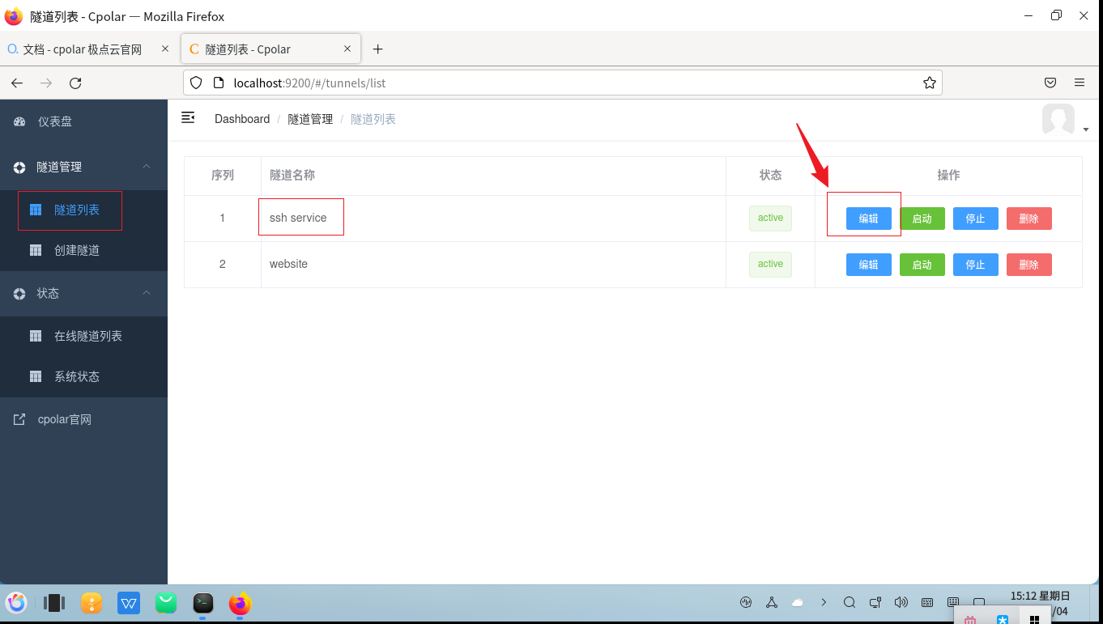Open cpolar官网 via the external link icon
Image resolution: width=1103 pixels, height=624 pixels.
click(19, 418)
